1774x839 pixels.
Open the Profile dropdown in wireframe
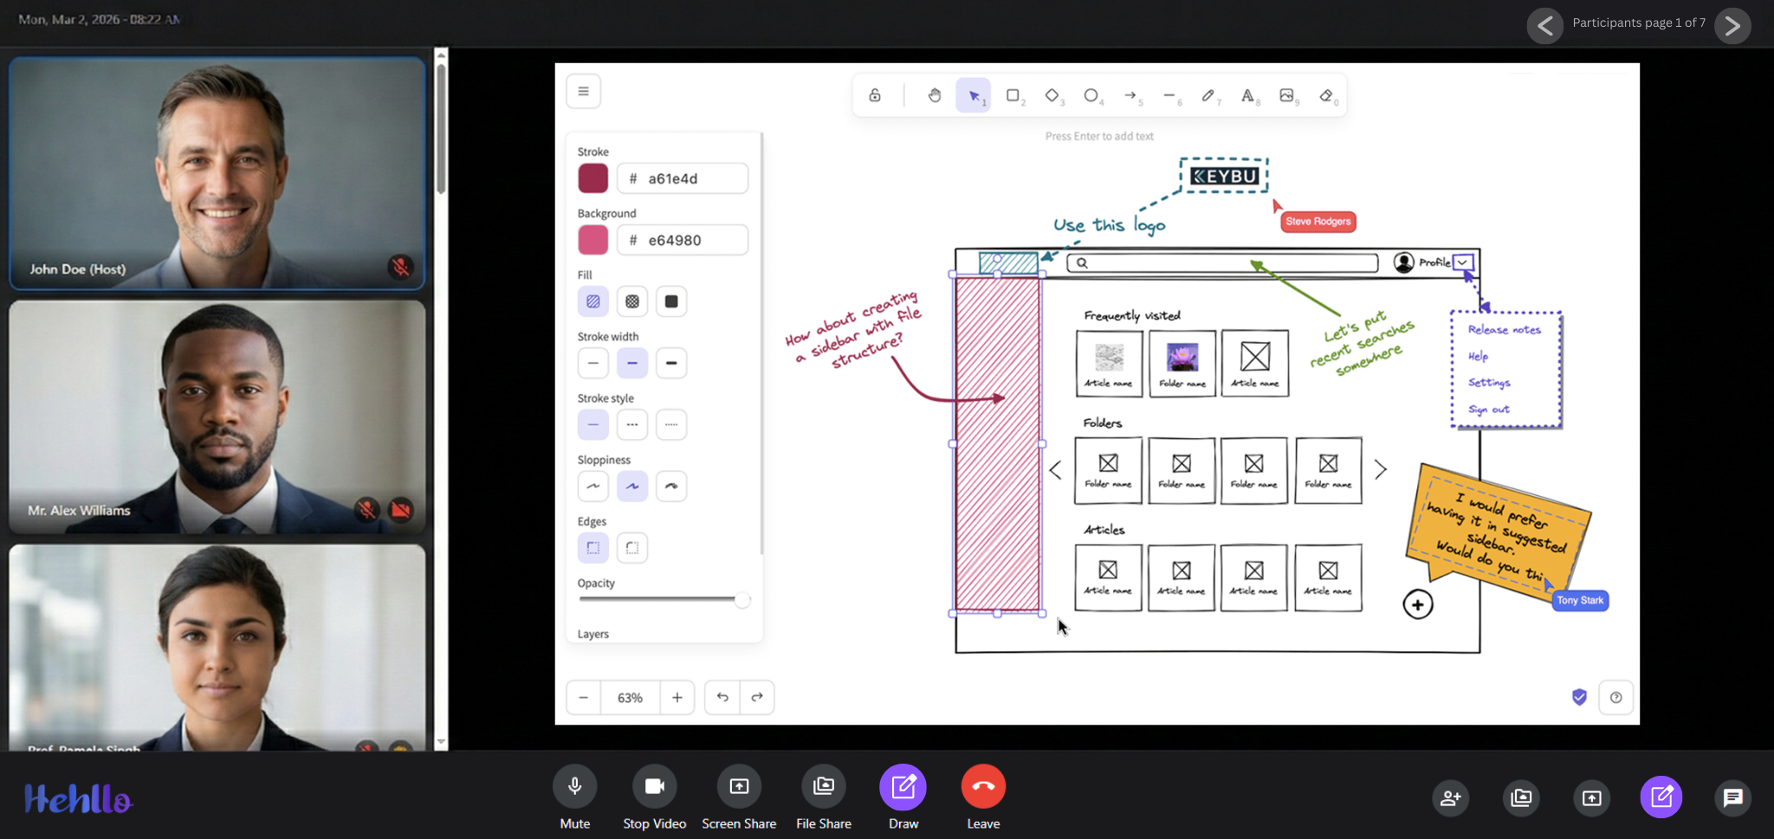pyautogui.click(x=1462, y=261)
